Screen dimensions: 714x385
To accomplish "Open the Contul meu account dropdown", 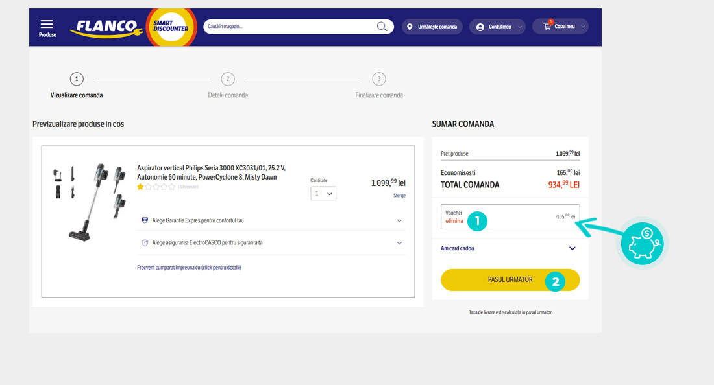I will click(497, 27).
